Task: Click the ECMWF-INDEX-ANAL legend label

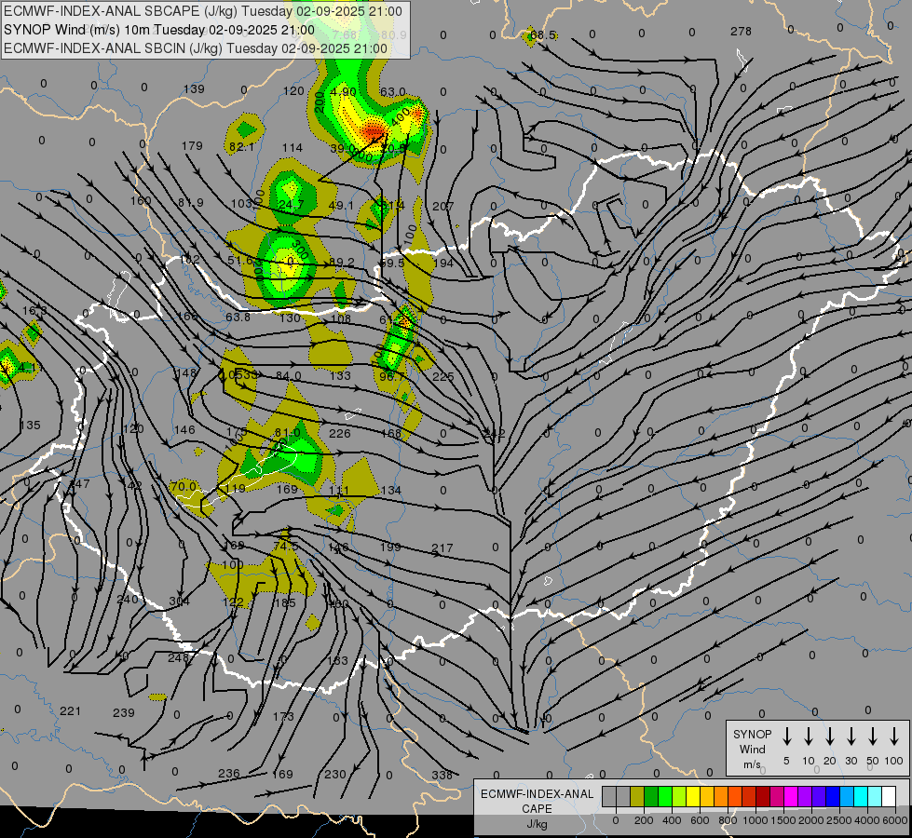Action: (538, 794)
